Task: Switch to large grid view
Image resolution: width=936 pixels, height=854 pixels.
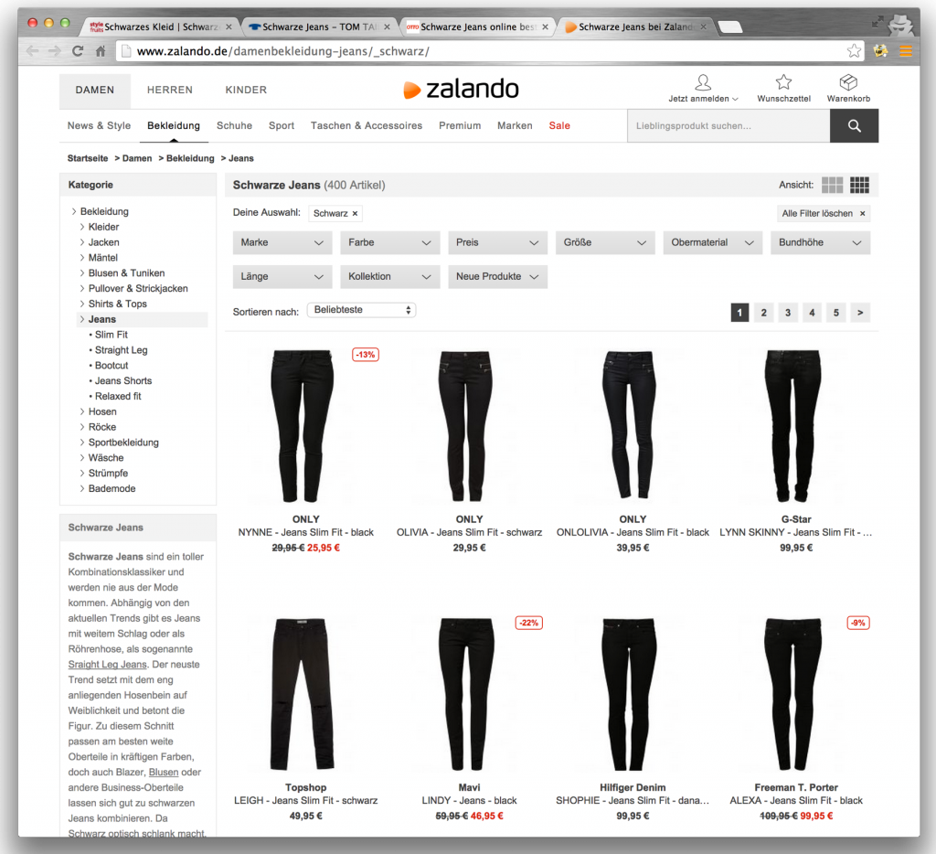Action: (x=832, y=185)
